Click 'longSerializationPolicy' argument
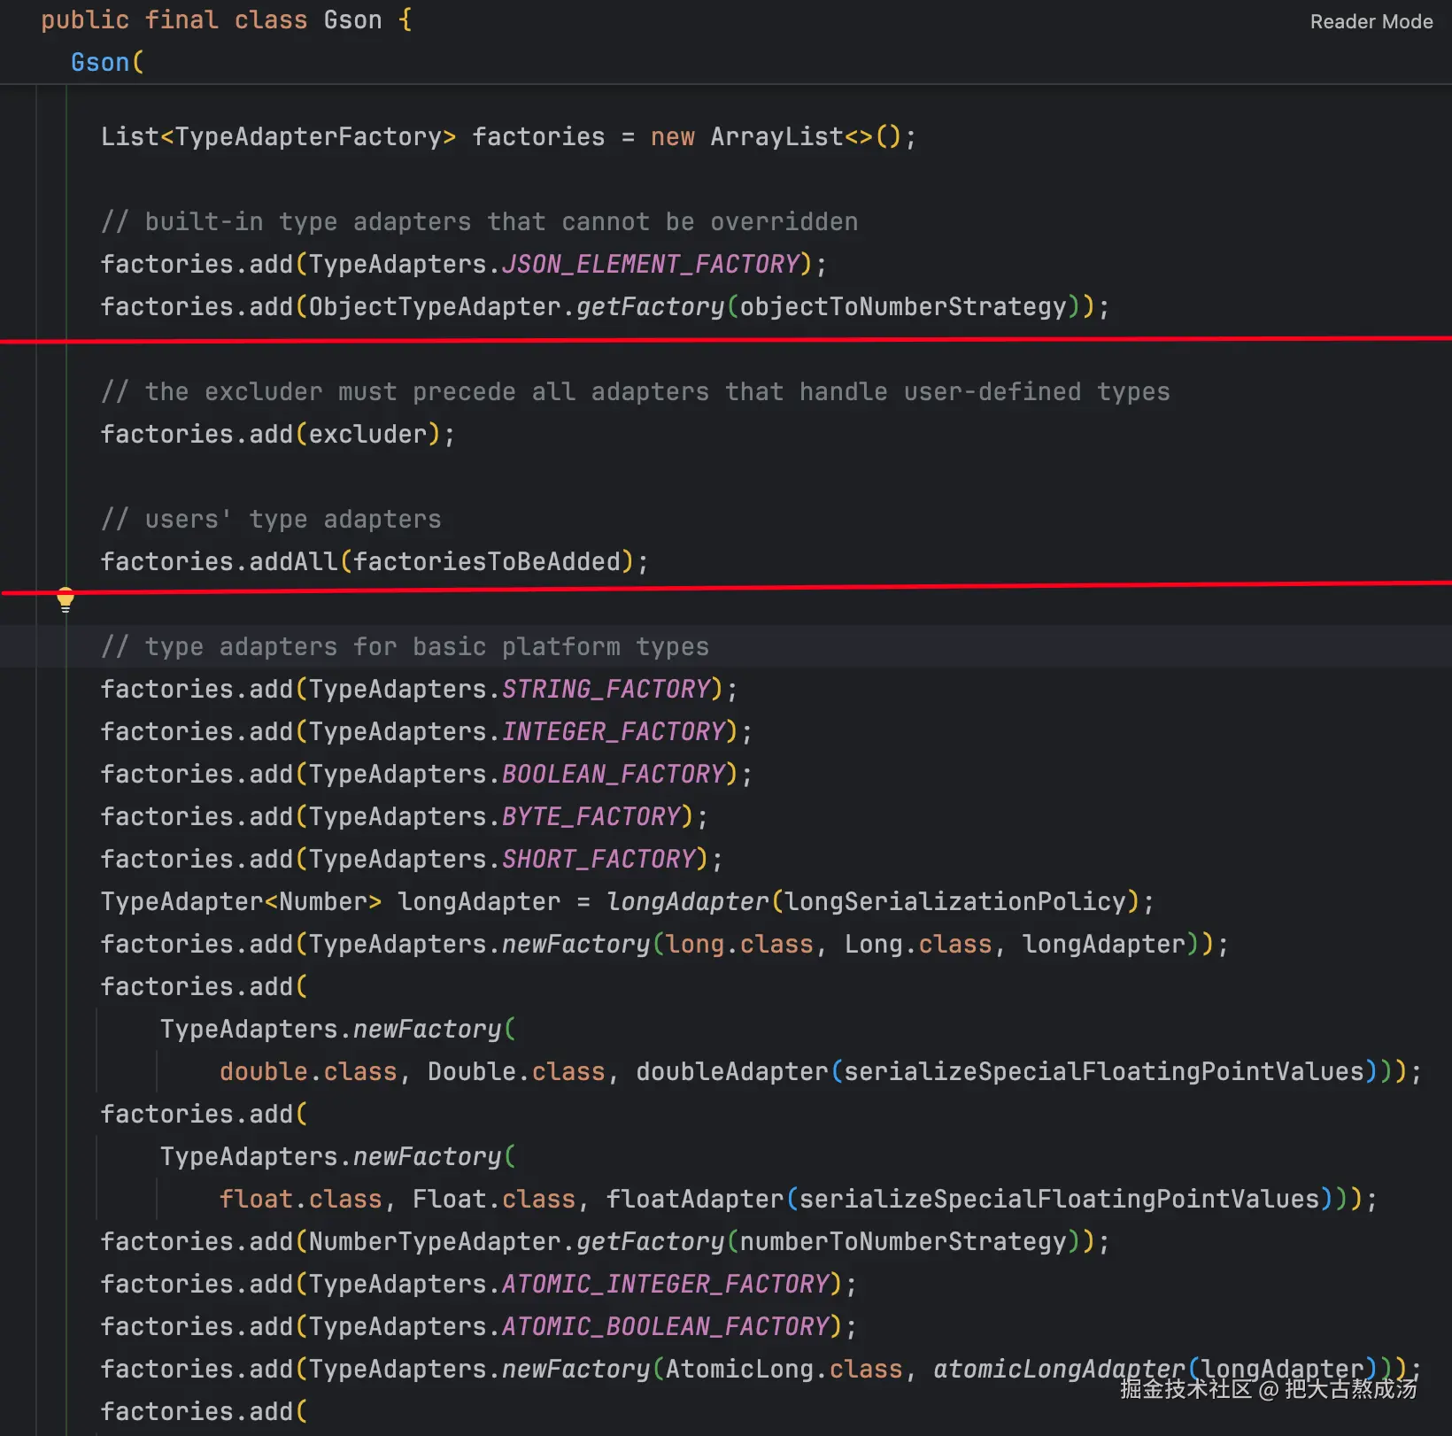 pos(955,902)
